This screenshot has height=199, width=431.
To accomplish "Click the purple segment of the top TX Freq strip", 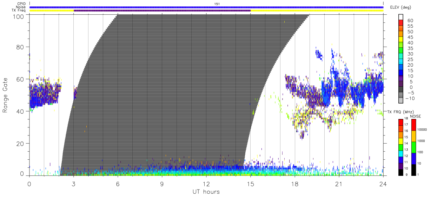I will point(162,11).
